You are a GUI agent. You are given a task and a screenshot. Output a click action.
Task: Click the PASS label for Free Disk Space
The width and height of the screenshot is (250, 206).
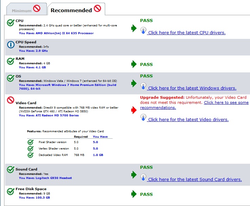click(x=146, y=194)
